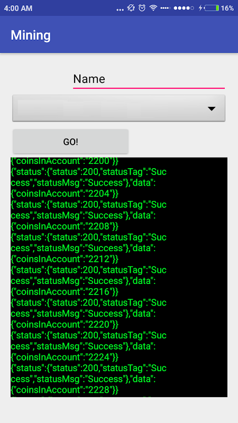Image resolution: width=238 pixels, height=423 pixels.
Task: Tap the coinsInAccount 2204 log entry
Action: click(65, 194)
